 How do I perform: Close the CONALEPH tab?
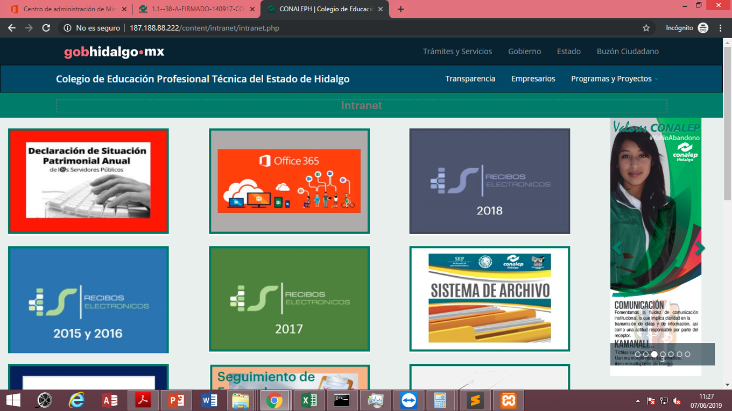tap(381, 9)
